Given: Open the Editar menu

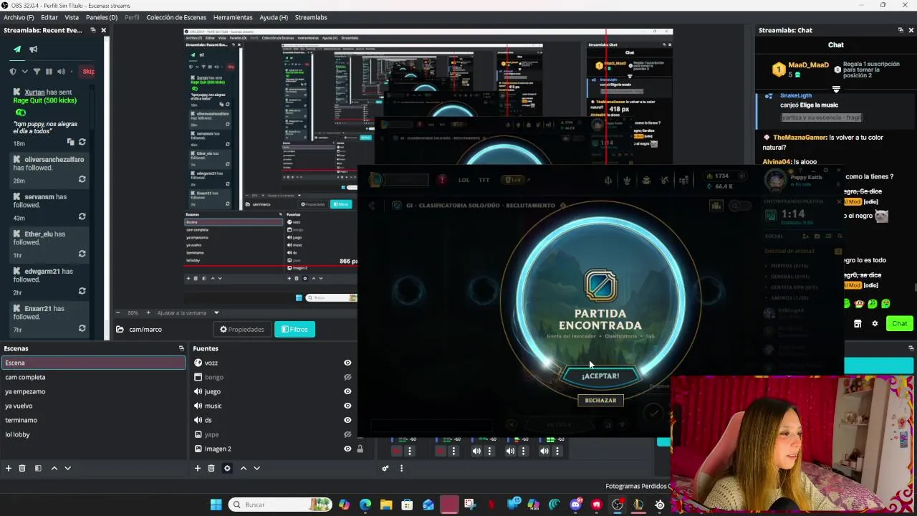Looking at the screenshot, I should (x=49, y=17).
